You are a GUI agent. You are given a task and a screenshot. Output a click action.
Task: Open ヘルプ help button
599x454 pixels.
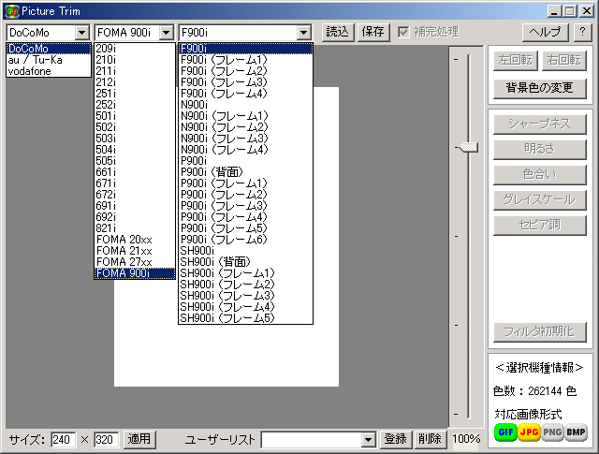[545, 32]
